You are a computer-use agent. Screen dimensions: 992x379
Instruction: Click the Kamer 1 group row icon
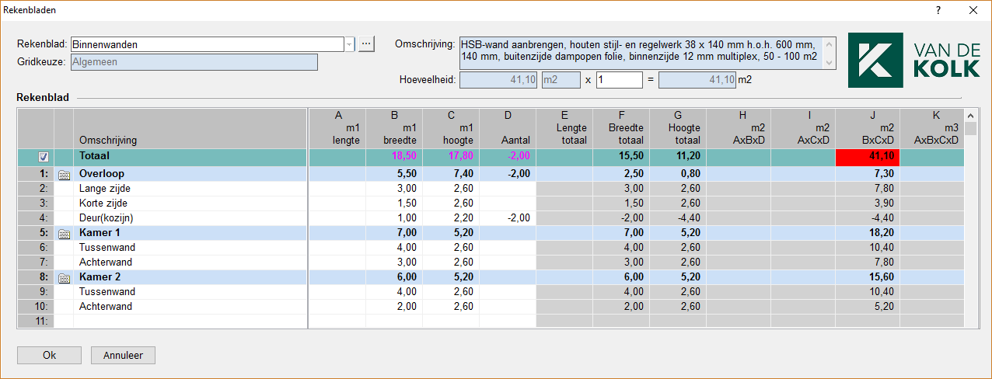64,233
